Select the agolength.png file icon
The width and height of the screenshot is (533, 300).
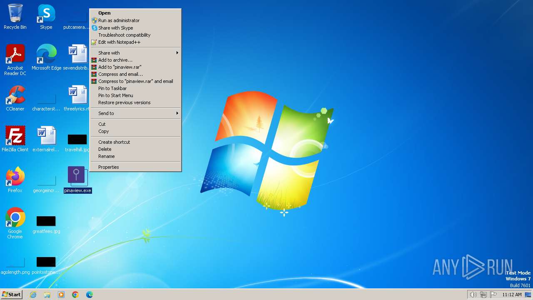point(15,266)
